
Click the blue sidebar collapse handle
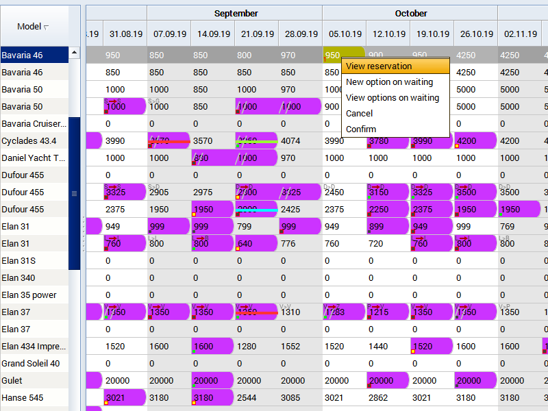coord(74,194)
